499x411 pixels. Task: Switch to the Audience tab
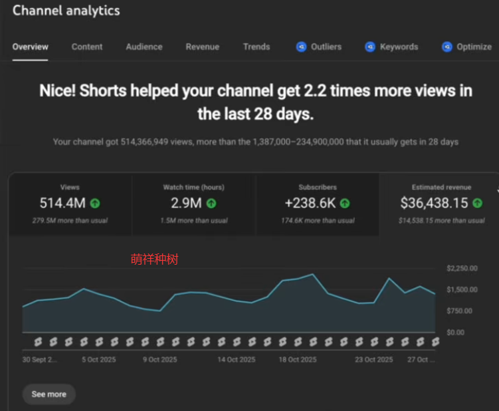pos(144,47)
